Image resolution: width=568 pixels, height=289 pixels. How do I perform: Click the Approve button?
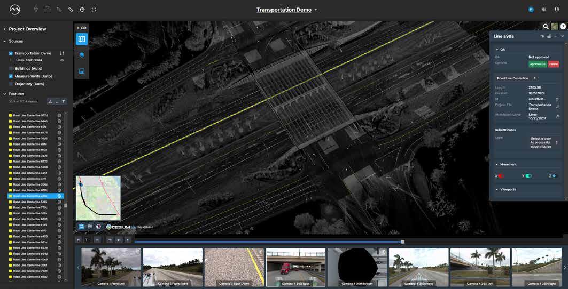537,64
